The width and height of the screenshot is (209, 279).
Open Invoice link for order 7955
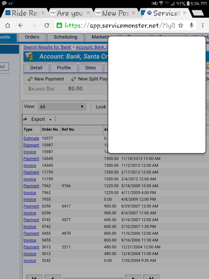(30, 199)
